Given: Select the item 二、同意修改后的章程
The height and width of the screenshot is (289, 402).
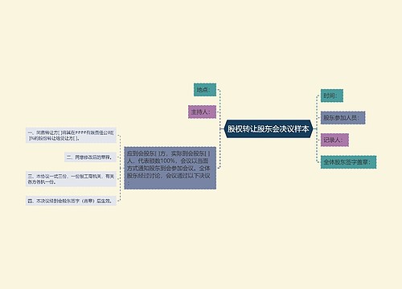Looking at the screenshot, I should click(x=90, y=157).
